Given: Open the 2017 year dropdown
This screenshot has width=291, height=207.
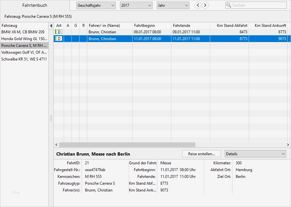Looking at the screenshot, I should [x=136, y=5].
